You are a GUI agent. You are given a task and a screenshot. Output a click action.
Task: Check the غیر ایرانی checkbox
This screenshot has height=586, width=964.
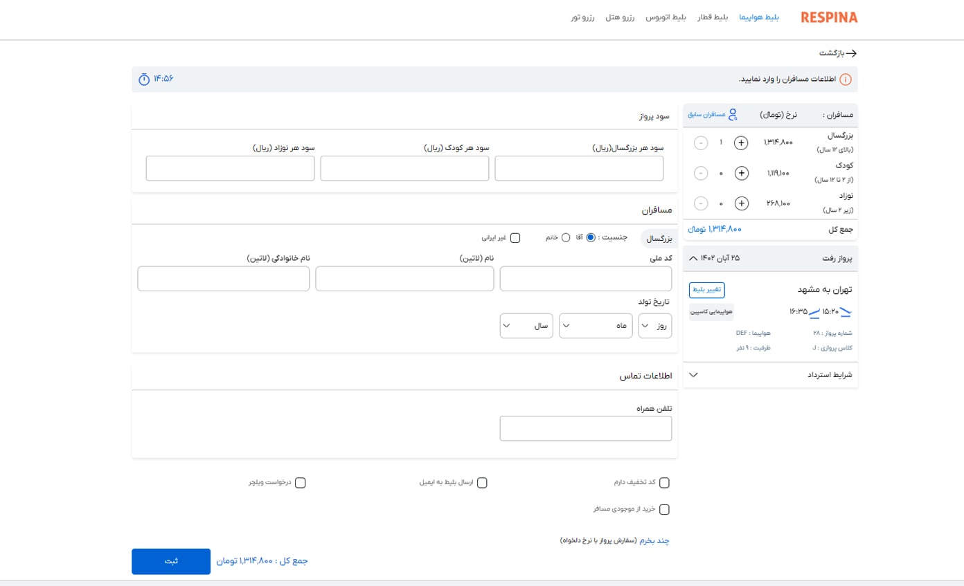pyautogui.click(x=515, y=238)
